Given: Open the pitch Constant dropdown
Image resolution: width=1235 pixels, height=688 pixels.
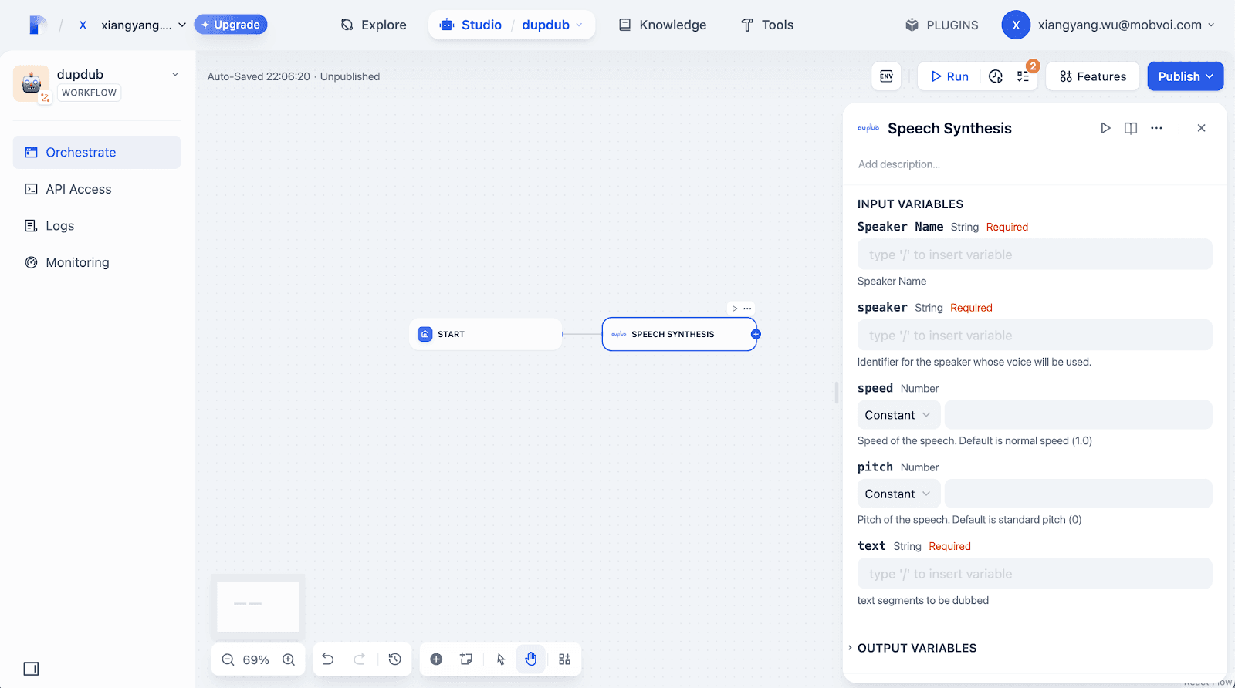Looking at the screenshot, I should tap(898, 494).
